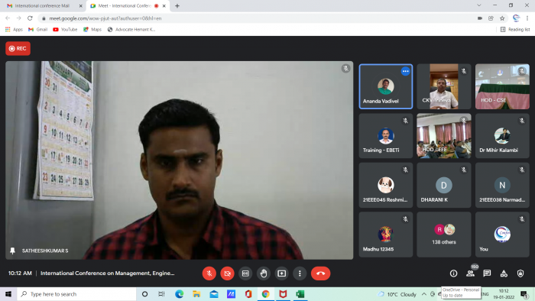The height and width of the screenshot is (301, 535).
Task: Leave the call with red hang-up button
Action: point(320,273)
